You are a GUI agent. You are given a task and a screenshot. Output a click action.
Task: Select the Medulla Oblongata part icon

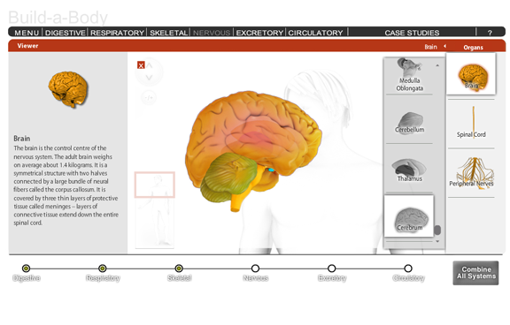[409, 76]
